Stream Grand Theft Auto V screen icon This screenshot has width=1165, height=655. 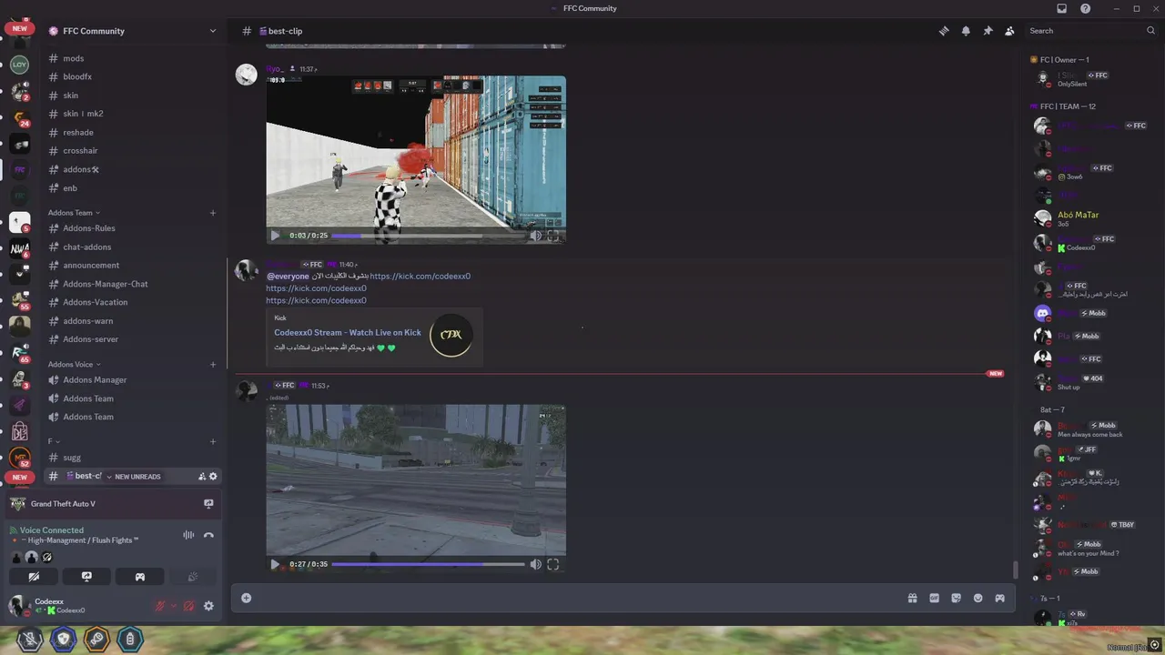[x=208, y=503]
